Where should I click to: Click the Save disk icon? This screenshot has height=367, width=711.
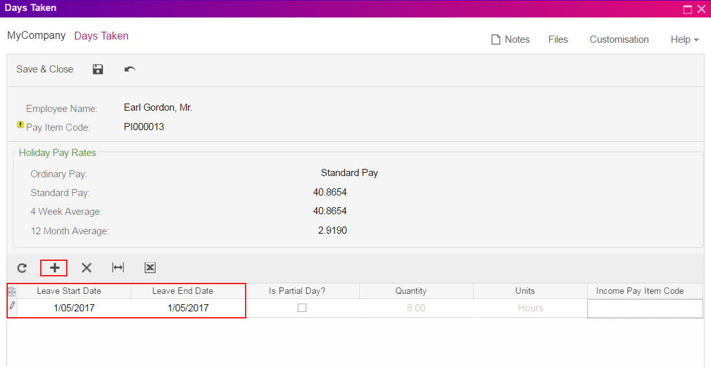[x=98, y=69]
